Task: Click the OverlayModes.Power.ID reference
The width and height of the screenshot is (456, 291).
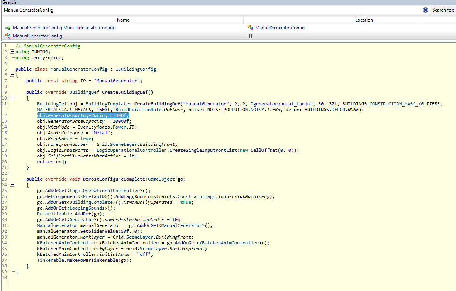Action: pos(107,127)
